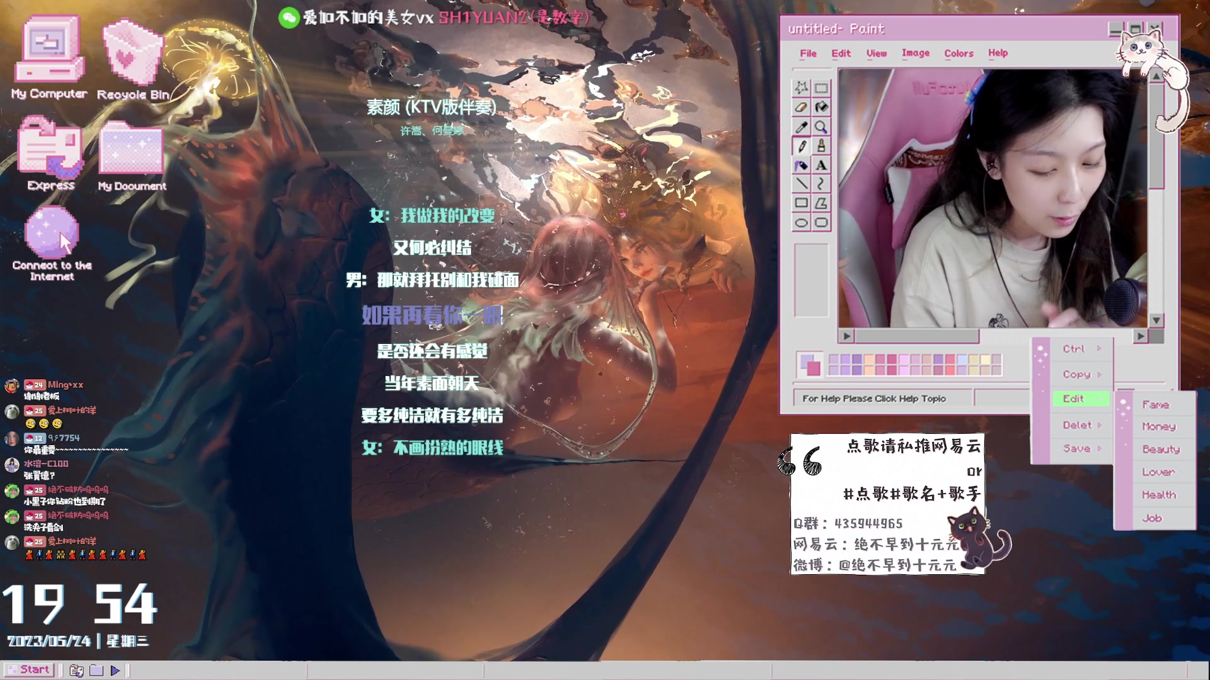Open Connect to the Internet icon

pyautogui.click(x=52, y=244)
